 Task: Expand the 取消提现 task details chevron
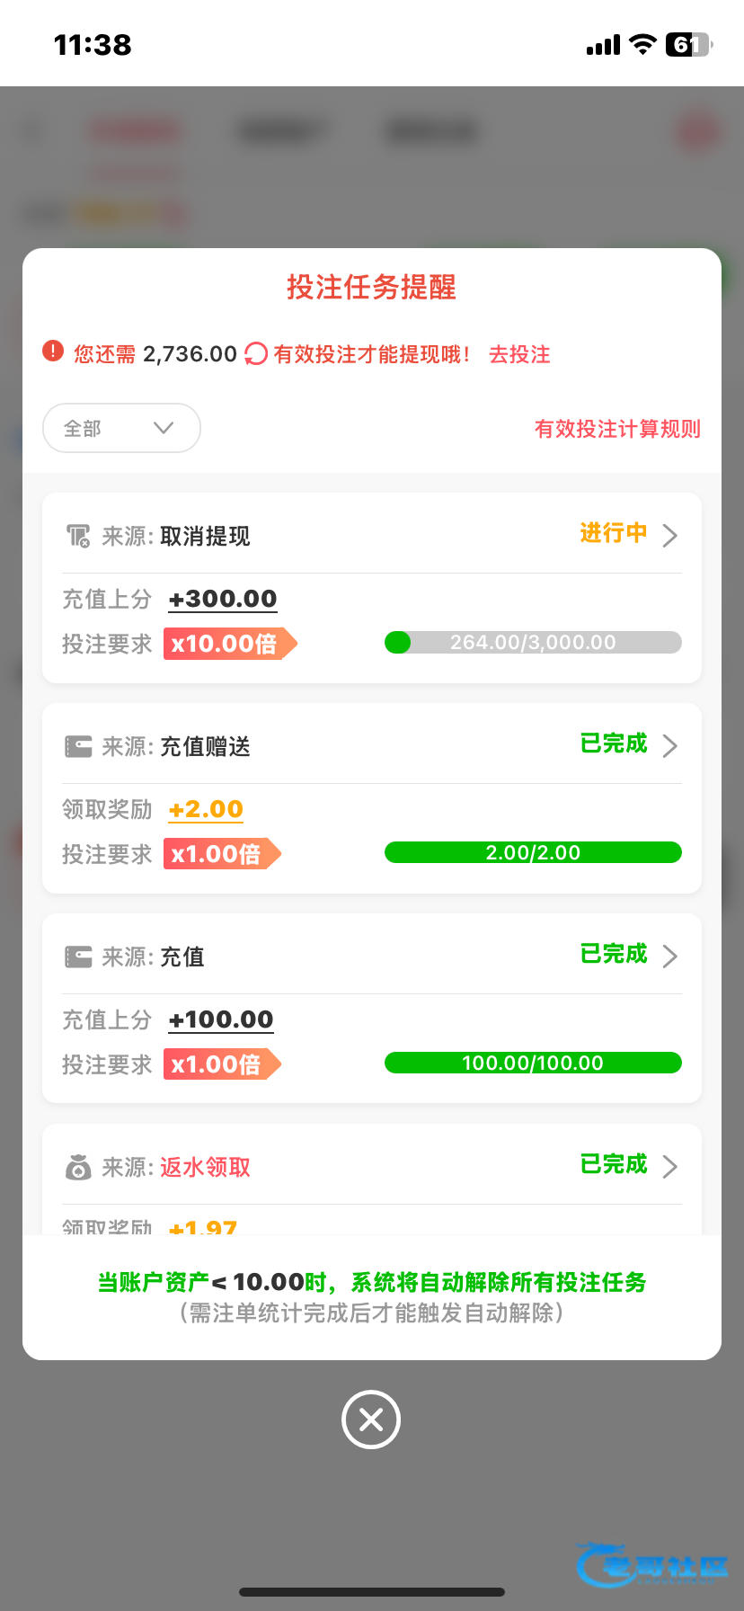tap(669, 536)
